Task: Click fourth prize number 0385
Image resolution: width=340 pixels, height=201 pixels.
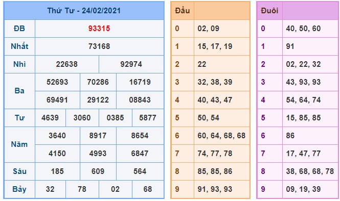Action: tap(116, 118)
